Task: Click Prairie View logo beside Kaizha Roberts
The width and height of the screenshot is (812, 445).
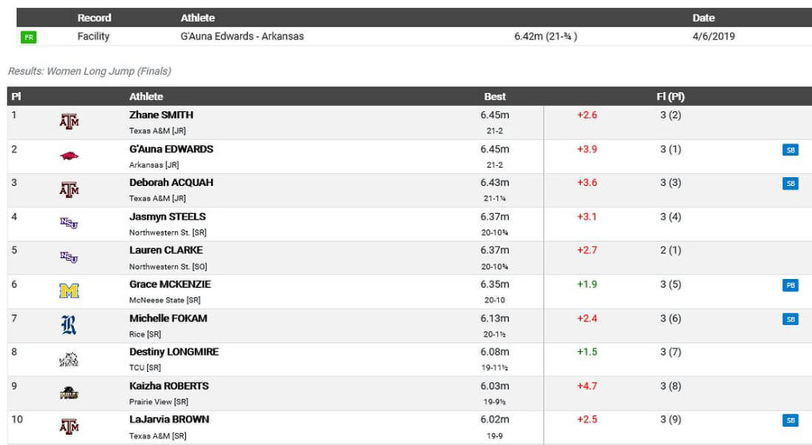Action: (69, 394)
